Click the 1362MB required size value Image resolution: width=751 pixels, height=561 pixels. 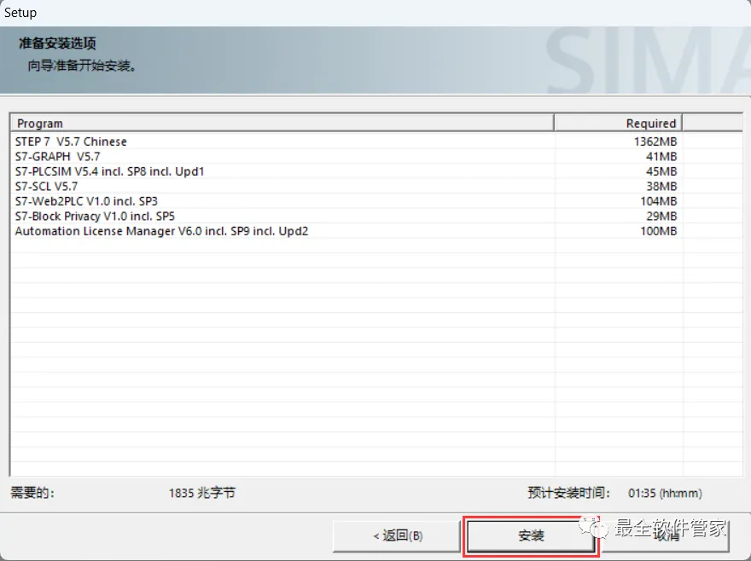click(655, 142)
